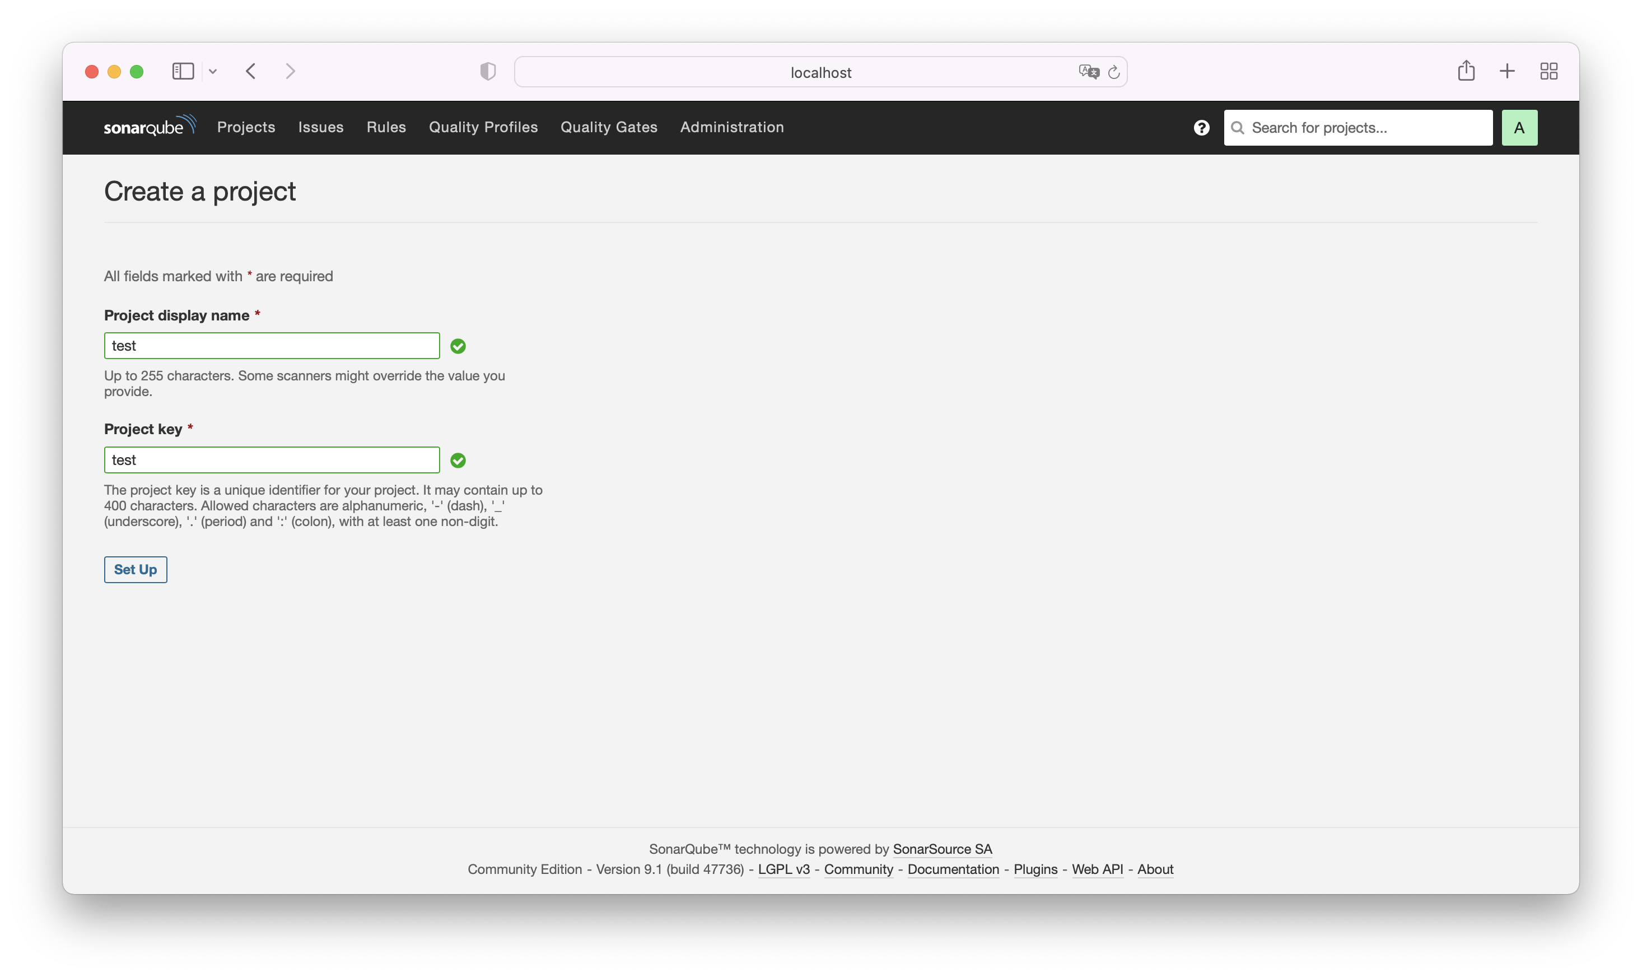Viewport: 1642px width, 977px height.
Task: Expand the sidebar dropdown chevron
Action: [x=213, y=71]
